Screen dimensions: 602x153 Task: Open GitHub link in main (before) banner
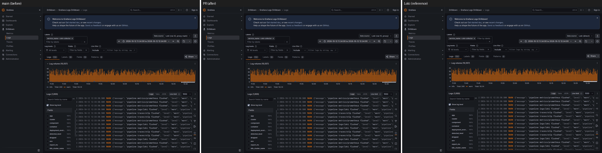tap(125, 25)
